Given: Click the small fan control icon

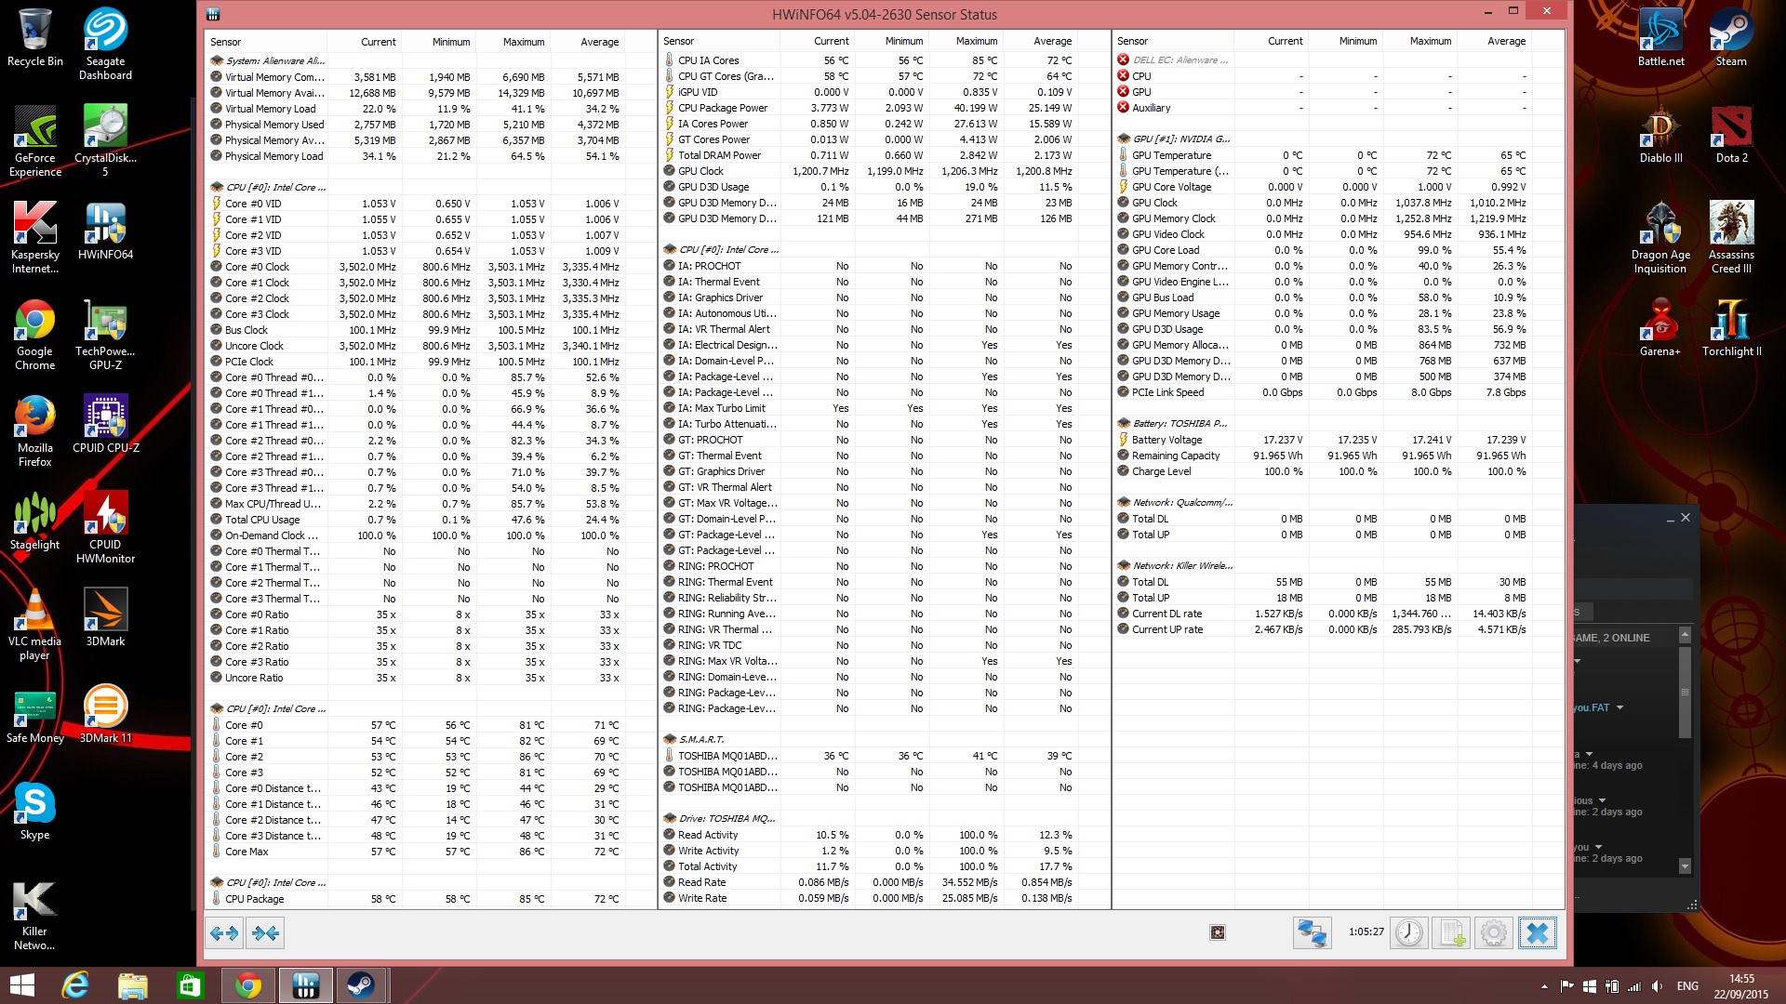Looking at the screenshot, I should [1218, 932].
